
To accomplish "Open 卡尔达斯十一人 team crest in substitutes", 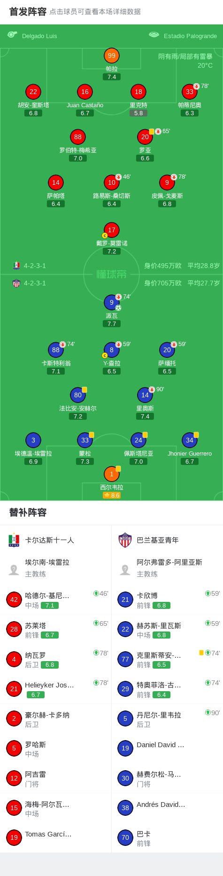I will (x=14, y=540).
